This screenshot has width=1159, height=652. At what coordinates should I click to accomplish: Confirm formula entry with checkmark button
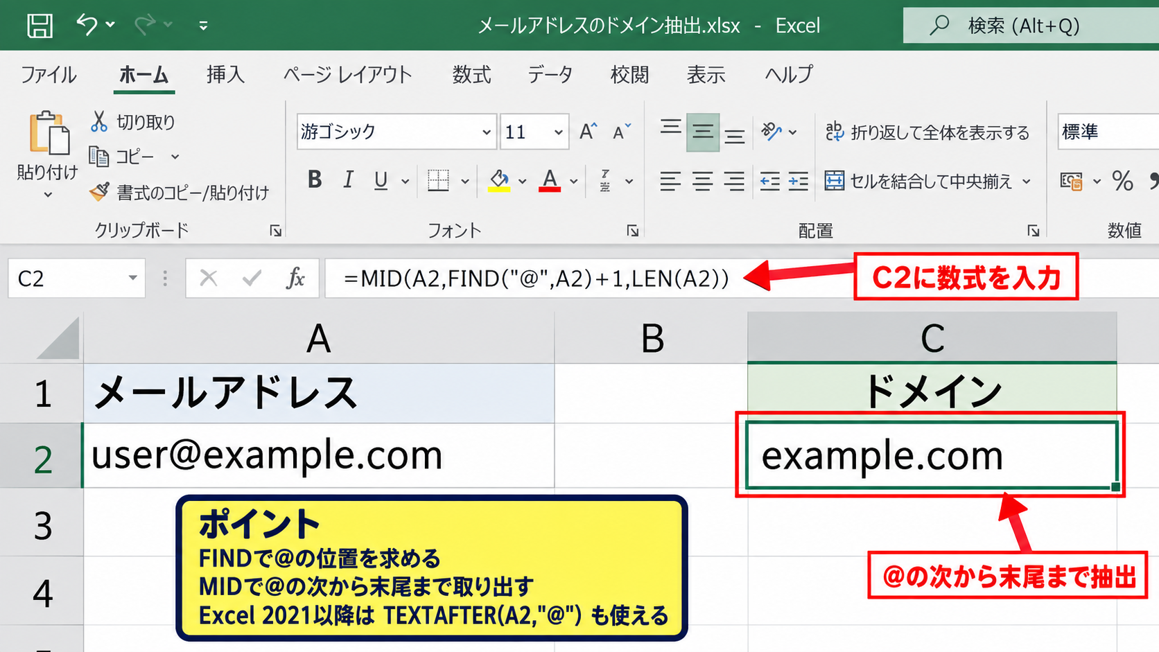click(252, 279)
